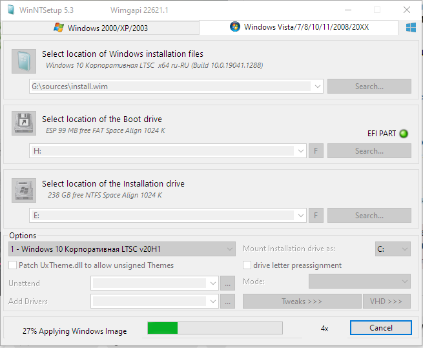
Task: Open the Mode dropdown
Action: pyautogui.click(x=360, y=281)
